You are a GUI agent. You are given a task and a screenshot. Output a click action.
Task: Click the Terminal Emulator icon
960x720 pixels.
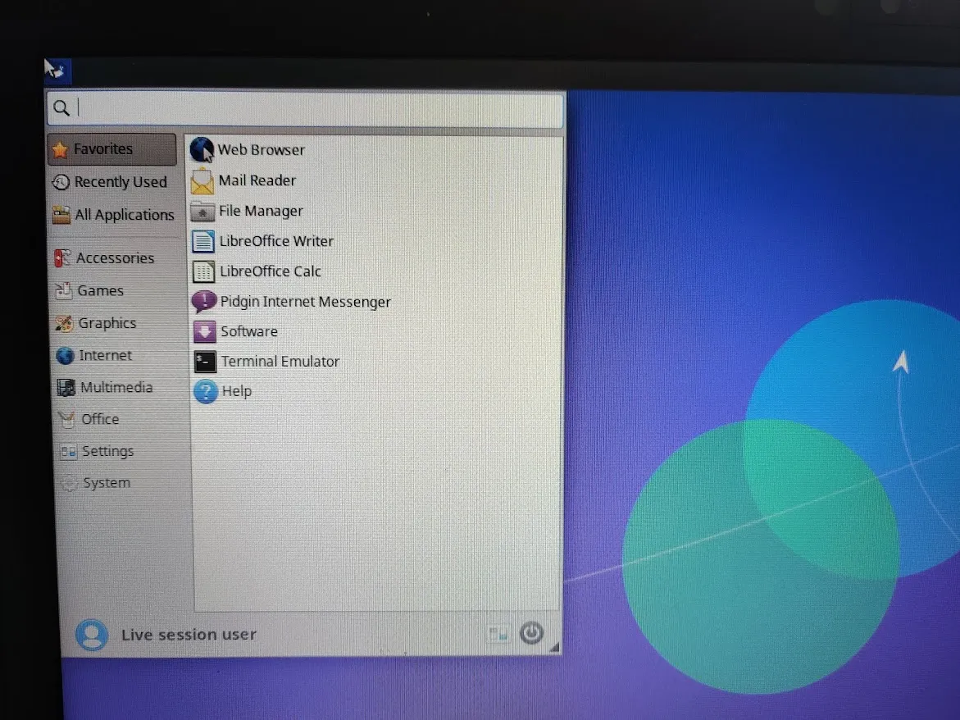pos(205,362)
